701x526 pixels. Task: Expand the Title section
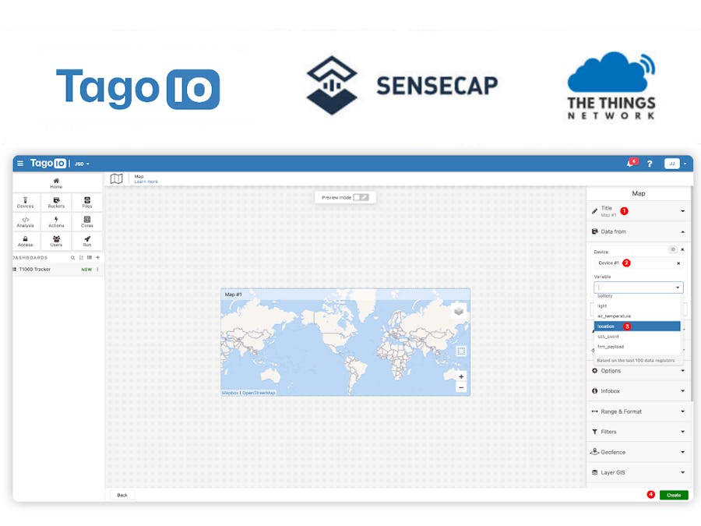point(639,211)
